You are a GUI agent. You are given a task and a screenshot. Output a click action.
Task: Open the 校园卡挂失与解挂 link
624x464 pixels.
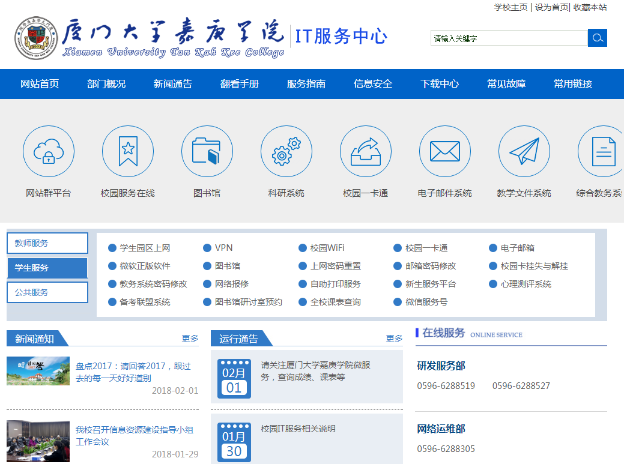click(x=535, y=266)
